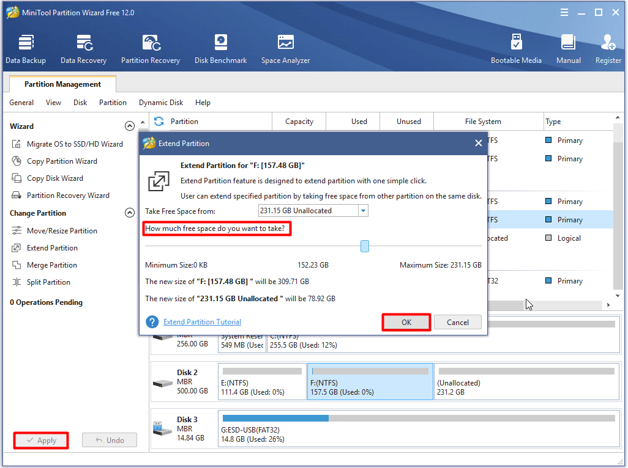
Task: Open the Partition menu
Action: click(x=113, y=103)
